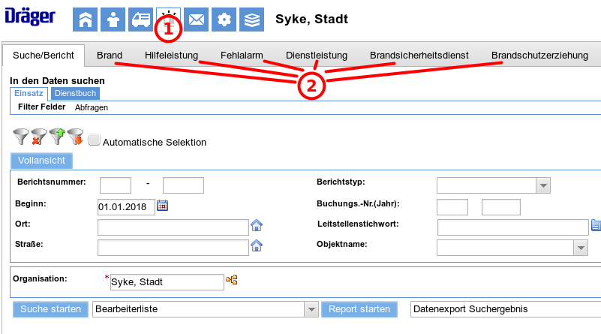Click the home icon in top toolbar

click(x=85, y=20)
